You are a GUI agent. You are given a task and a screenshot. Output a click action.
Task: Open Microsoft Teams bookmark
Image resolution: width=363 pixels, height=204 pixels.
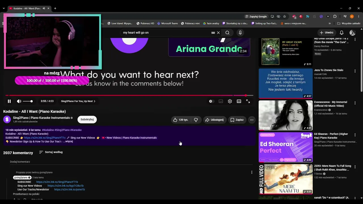click(168, 24)
